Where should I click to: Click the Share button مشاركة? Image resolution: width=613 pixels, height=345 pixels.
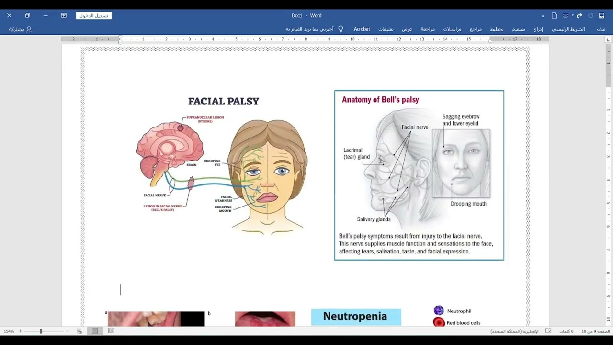pos(20,29)
